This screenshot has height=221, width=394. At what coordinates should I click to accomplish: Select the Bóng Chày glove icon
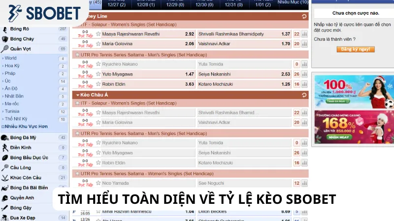[5, 39]
